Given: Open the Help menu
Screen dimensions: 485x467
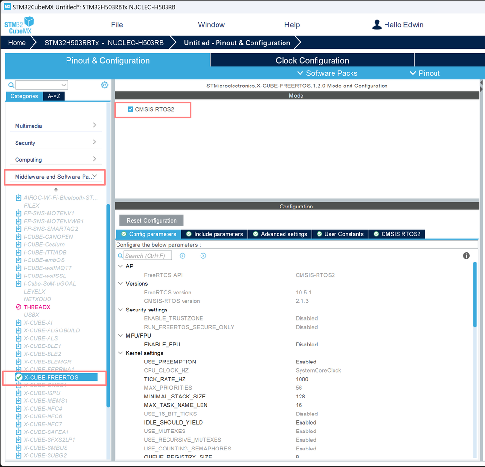Looking at the screenshot, I should click(292, 25).
